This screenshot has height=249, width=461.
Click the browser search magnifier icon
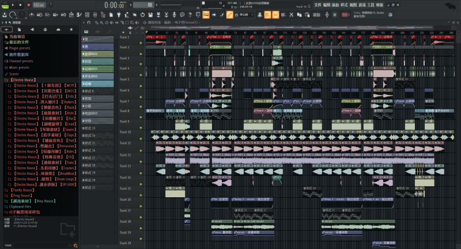point(75,246)
